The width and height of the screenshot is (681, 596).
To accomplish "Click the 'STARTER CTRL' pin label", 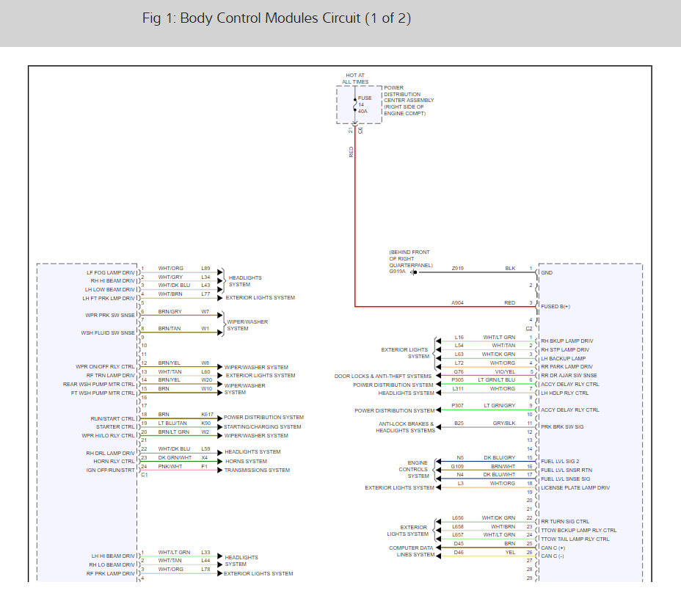I will click(115, 427).
